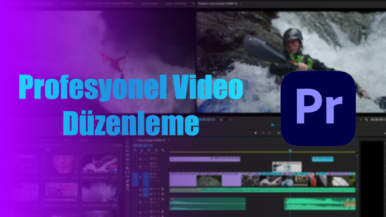
Task: Toggle Snap in the timeline header
Action: click(142, 150)
